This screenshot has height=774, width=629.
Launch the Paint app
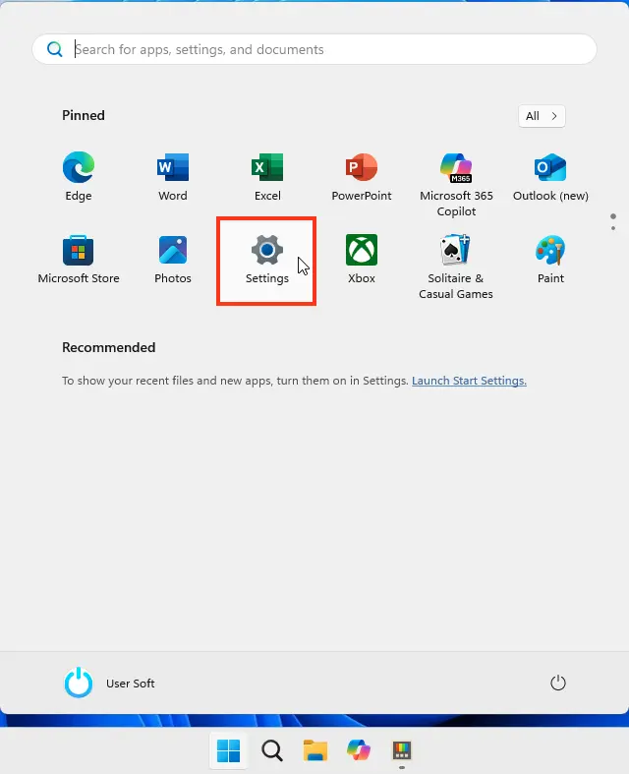pyautogui.click(x=550, y=260)
